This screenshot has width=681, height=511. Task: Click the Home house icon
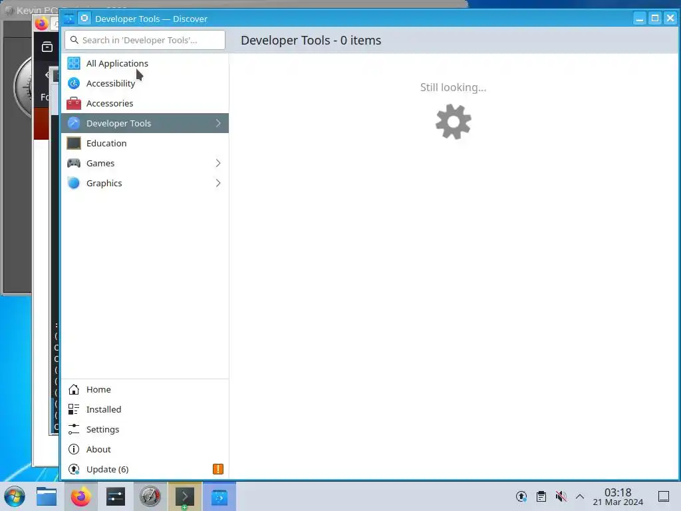(x=74, y=389)
